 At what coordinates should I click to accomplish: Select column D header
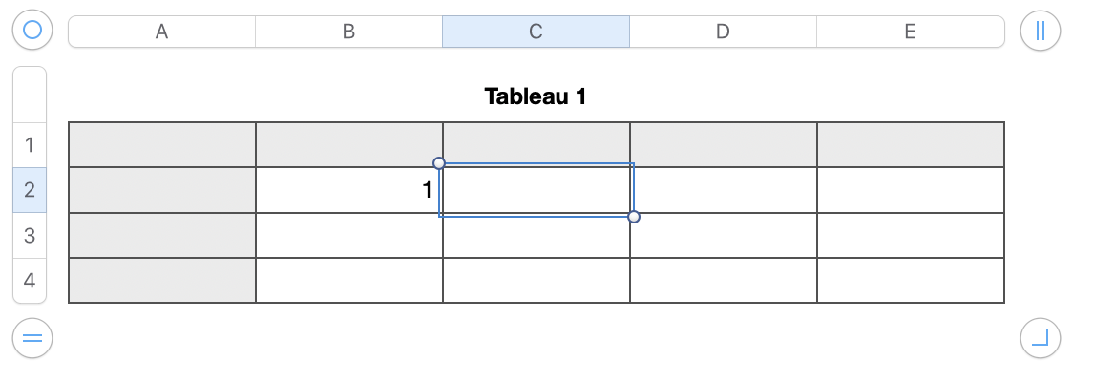tap(723, 32)
